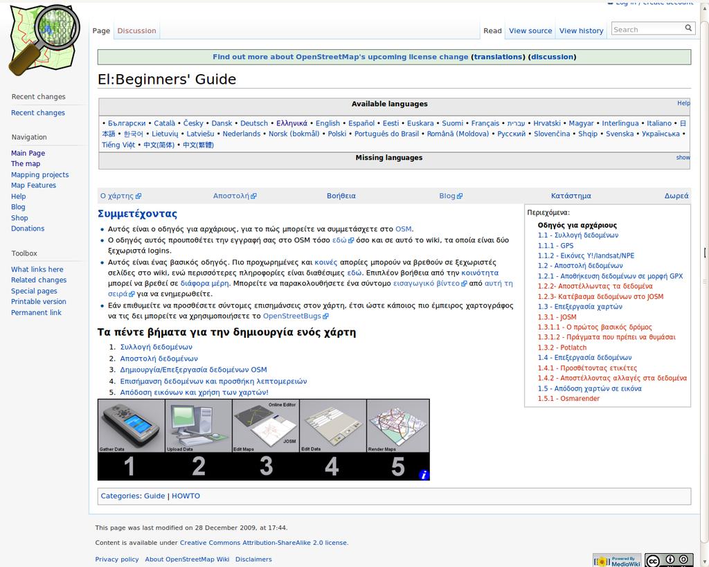The image size is (709, 567).
Task: Open Mapping projects link
Action: [39, 174]
